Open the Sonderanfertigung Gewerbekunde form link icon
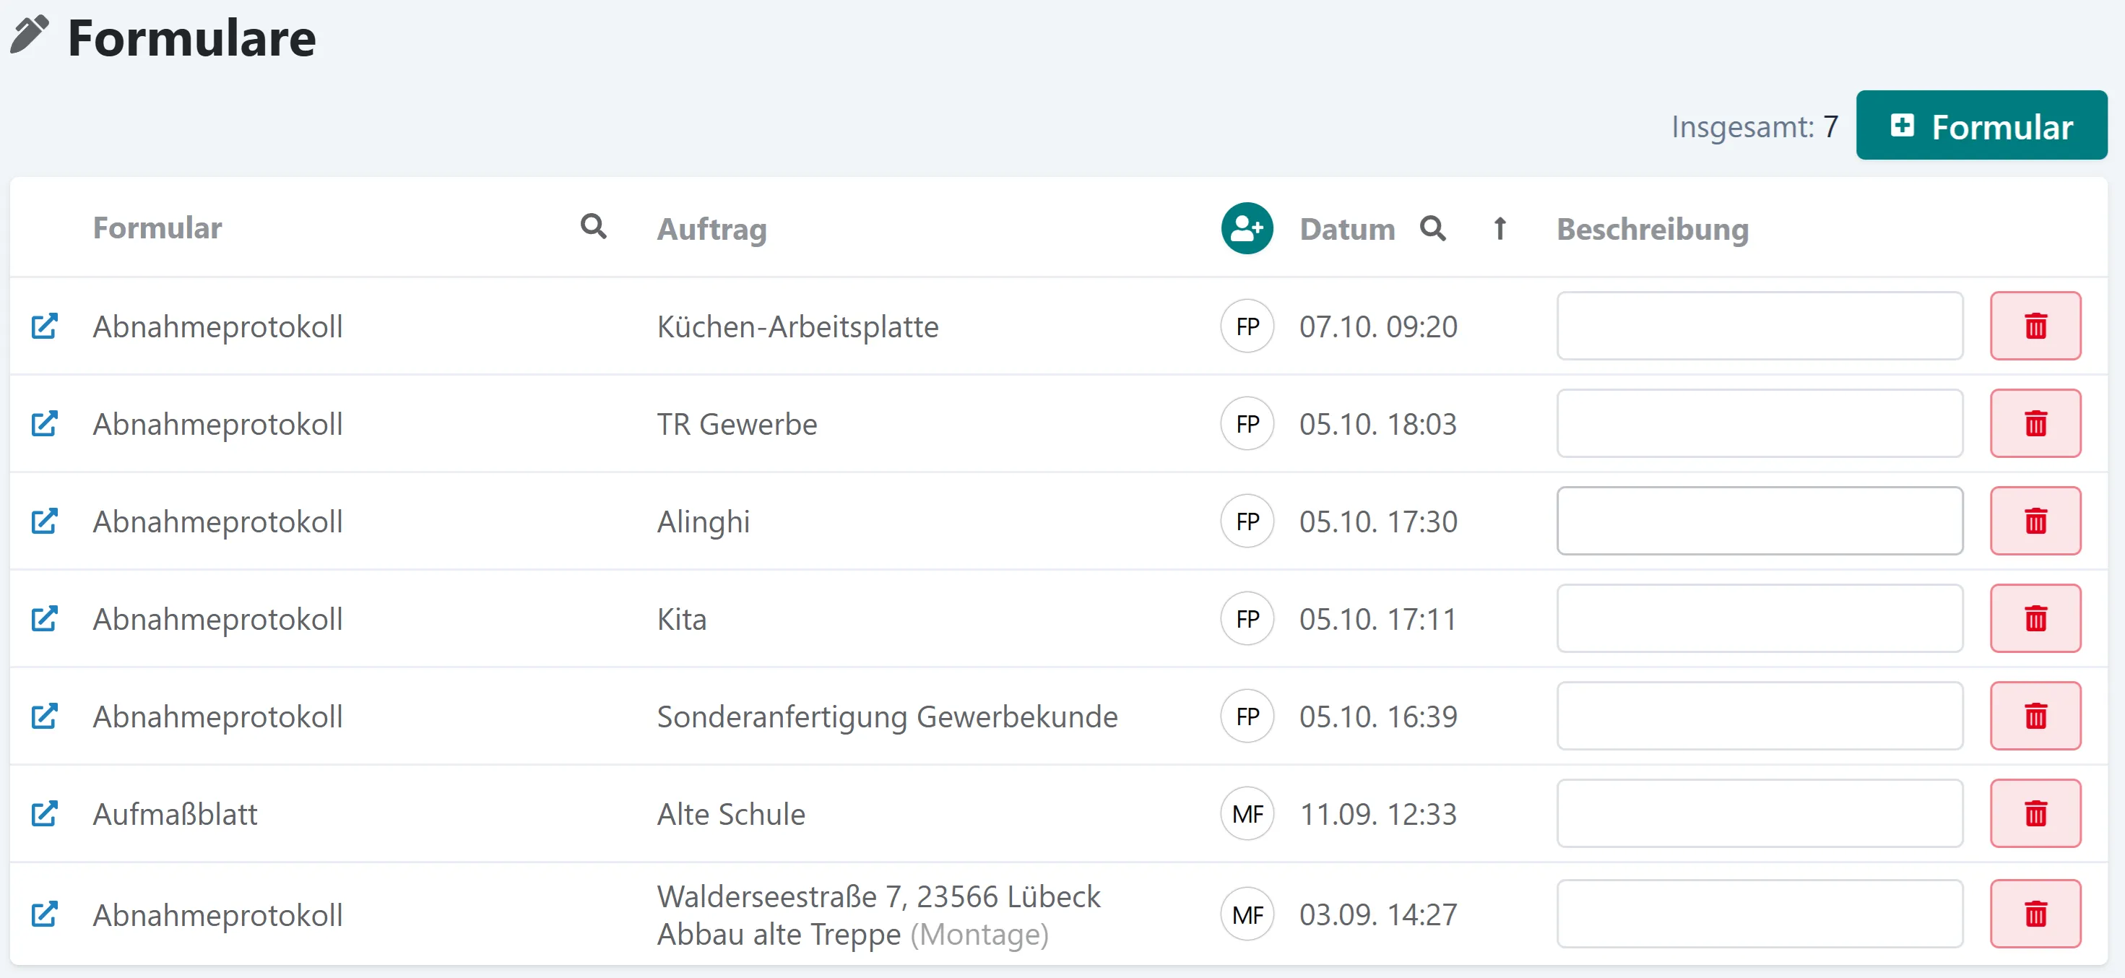Screen dimensions: 2125x978 pyautogui.click(x=45, y=716)
